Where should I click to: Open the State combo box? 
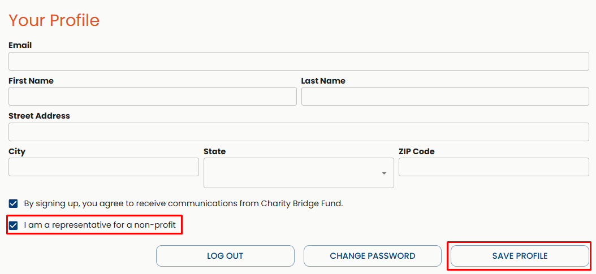[x=298, y=173]
